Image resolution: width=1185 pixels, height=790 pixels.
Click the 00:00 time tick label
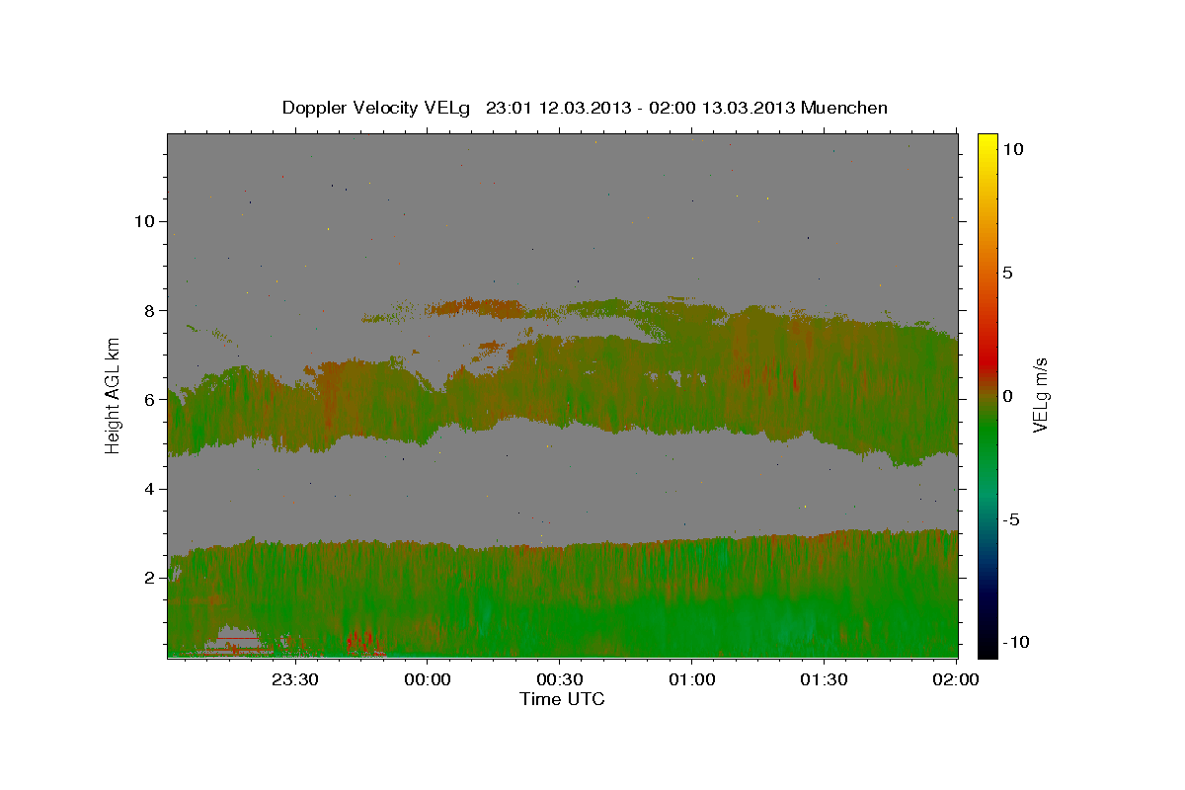click(x=427, y=679)
